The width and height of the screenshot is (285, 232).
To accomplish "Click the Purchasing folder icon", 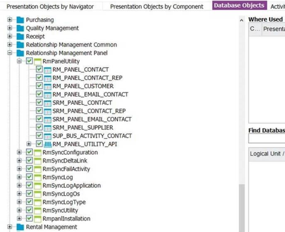I will [20, 20].
